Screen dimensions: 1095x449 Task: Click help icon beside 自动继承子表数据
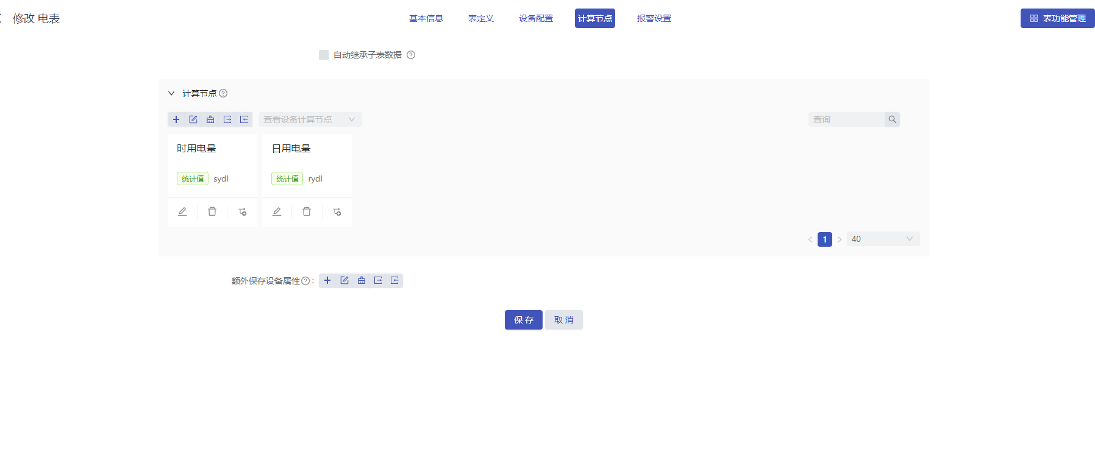click(x=411, y=55)
